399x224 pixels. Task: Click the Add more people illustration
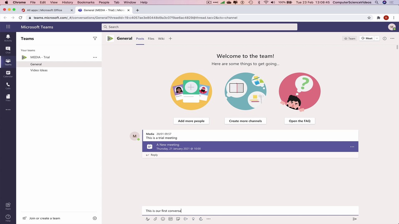click(x=191, y=91)
